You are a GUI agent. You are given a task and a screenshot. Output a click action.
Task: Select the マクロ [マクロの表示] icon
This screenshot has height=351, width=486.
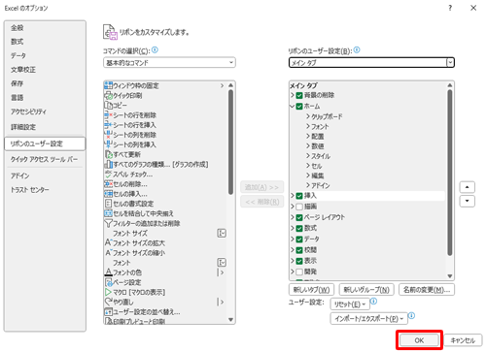click(108, 292)
